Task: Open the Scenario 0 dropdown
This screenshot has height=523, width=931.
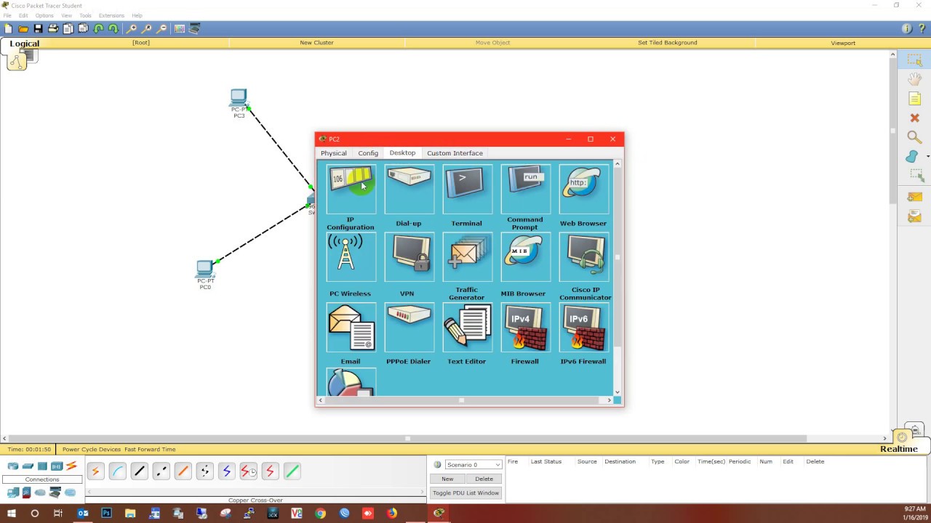Action: click(474, 465)
